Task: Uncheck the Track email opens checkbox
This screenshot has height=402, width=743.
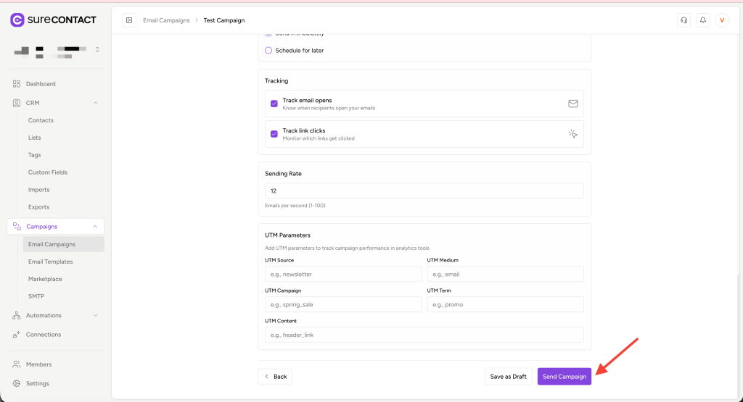Action: [274, 104]
